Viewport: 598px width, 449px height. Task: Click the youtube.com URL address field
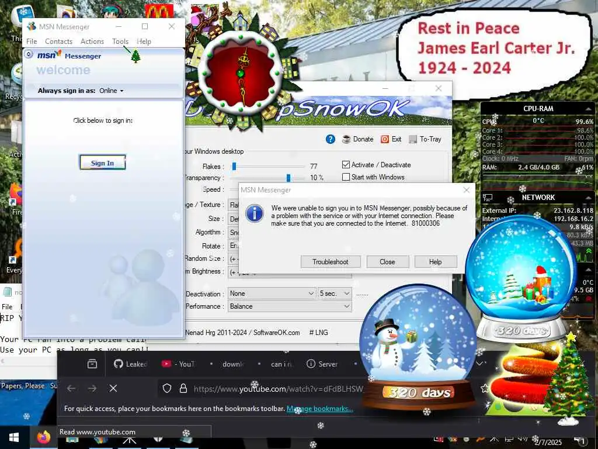(278, 389)
